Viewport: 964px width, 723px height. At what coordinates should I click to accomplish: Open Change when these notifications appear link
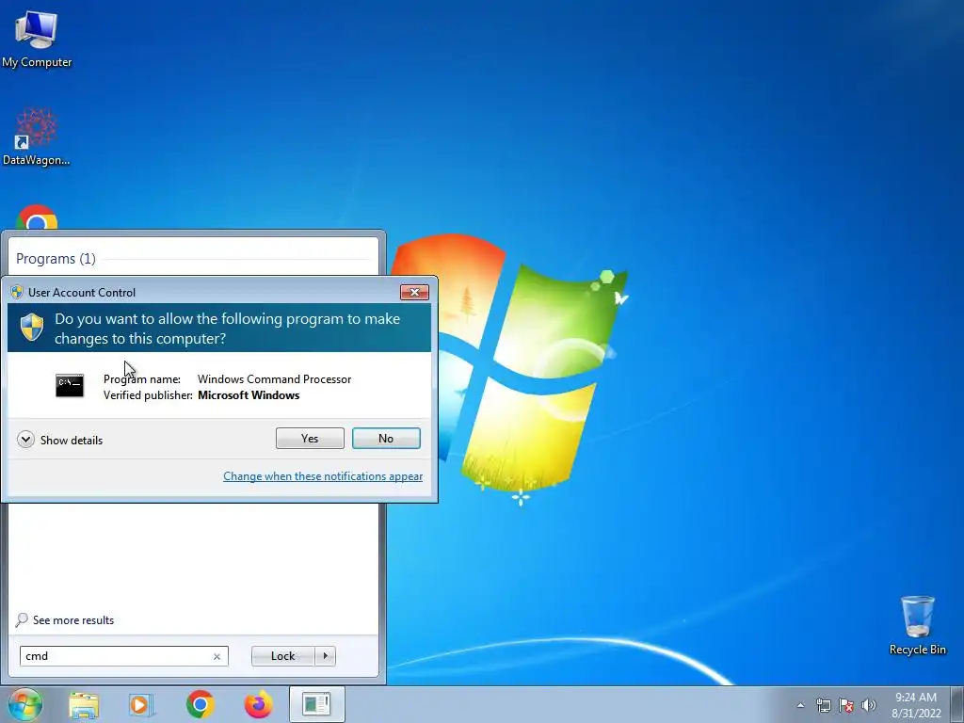[x=323, y=475]
